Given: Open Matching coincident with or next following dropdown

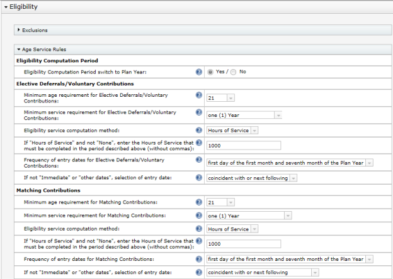Looking at the screenshot, I should click(263, 273).
